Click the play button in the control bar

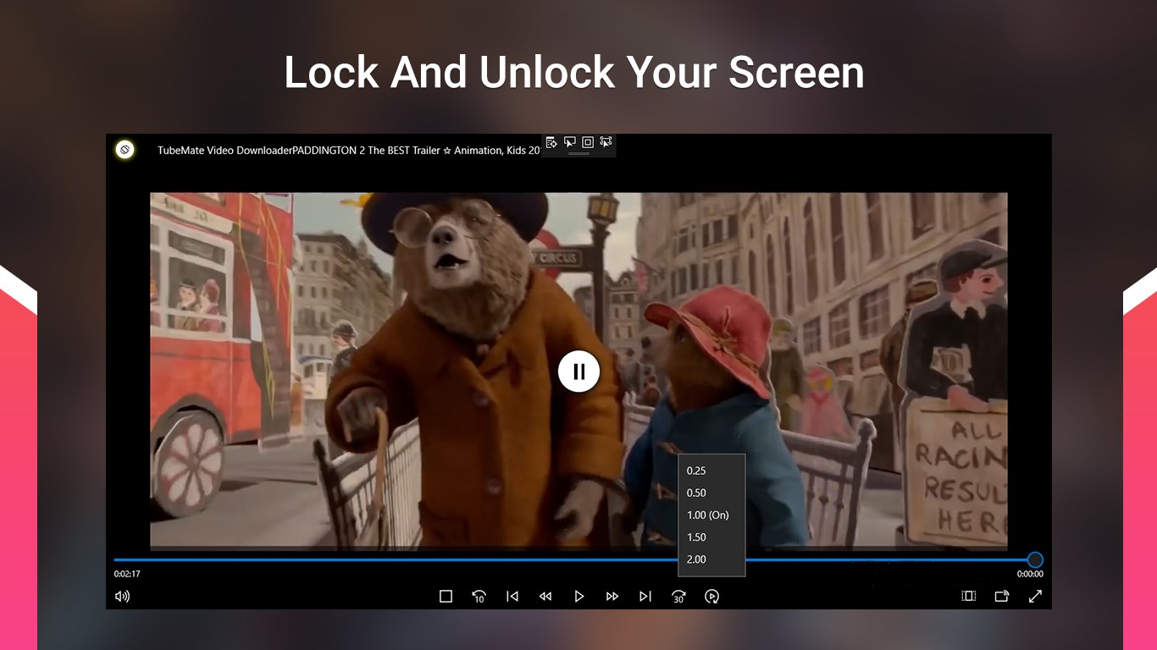pyautogui.click(x=579, y=597)
